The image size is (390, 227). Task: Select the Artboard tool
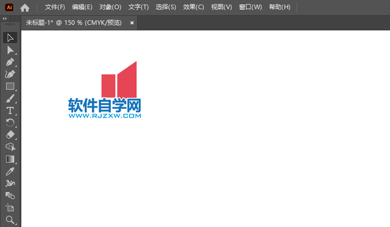pyautogui.click(x=10, y=208)
